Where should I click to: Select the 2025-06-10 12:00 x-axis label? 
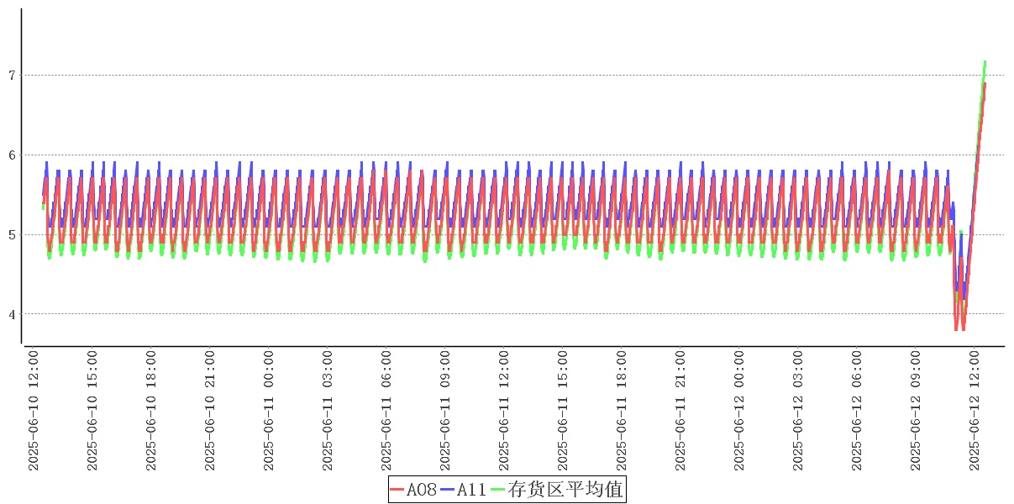point(34,411)
